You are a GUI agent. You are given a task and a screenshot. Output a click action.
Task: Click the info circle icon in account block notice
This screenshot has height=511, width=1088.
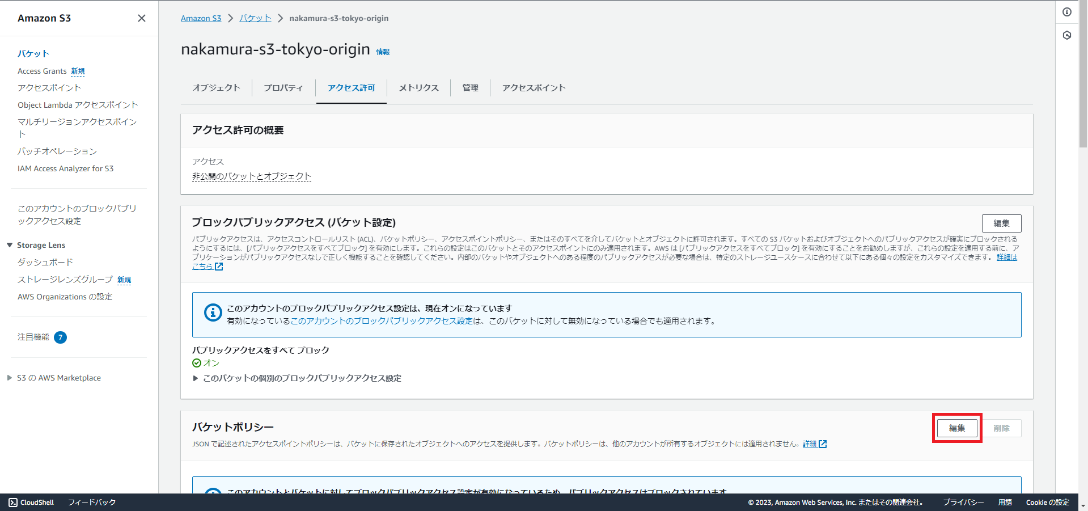213,312
